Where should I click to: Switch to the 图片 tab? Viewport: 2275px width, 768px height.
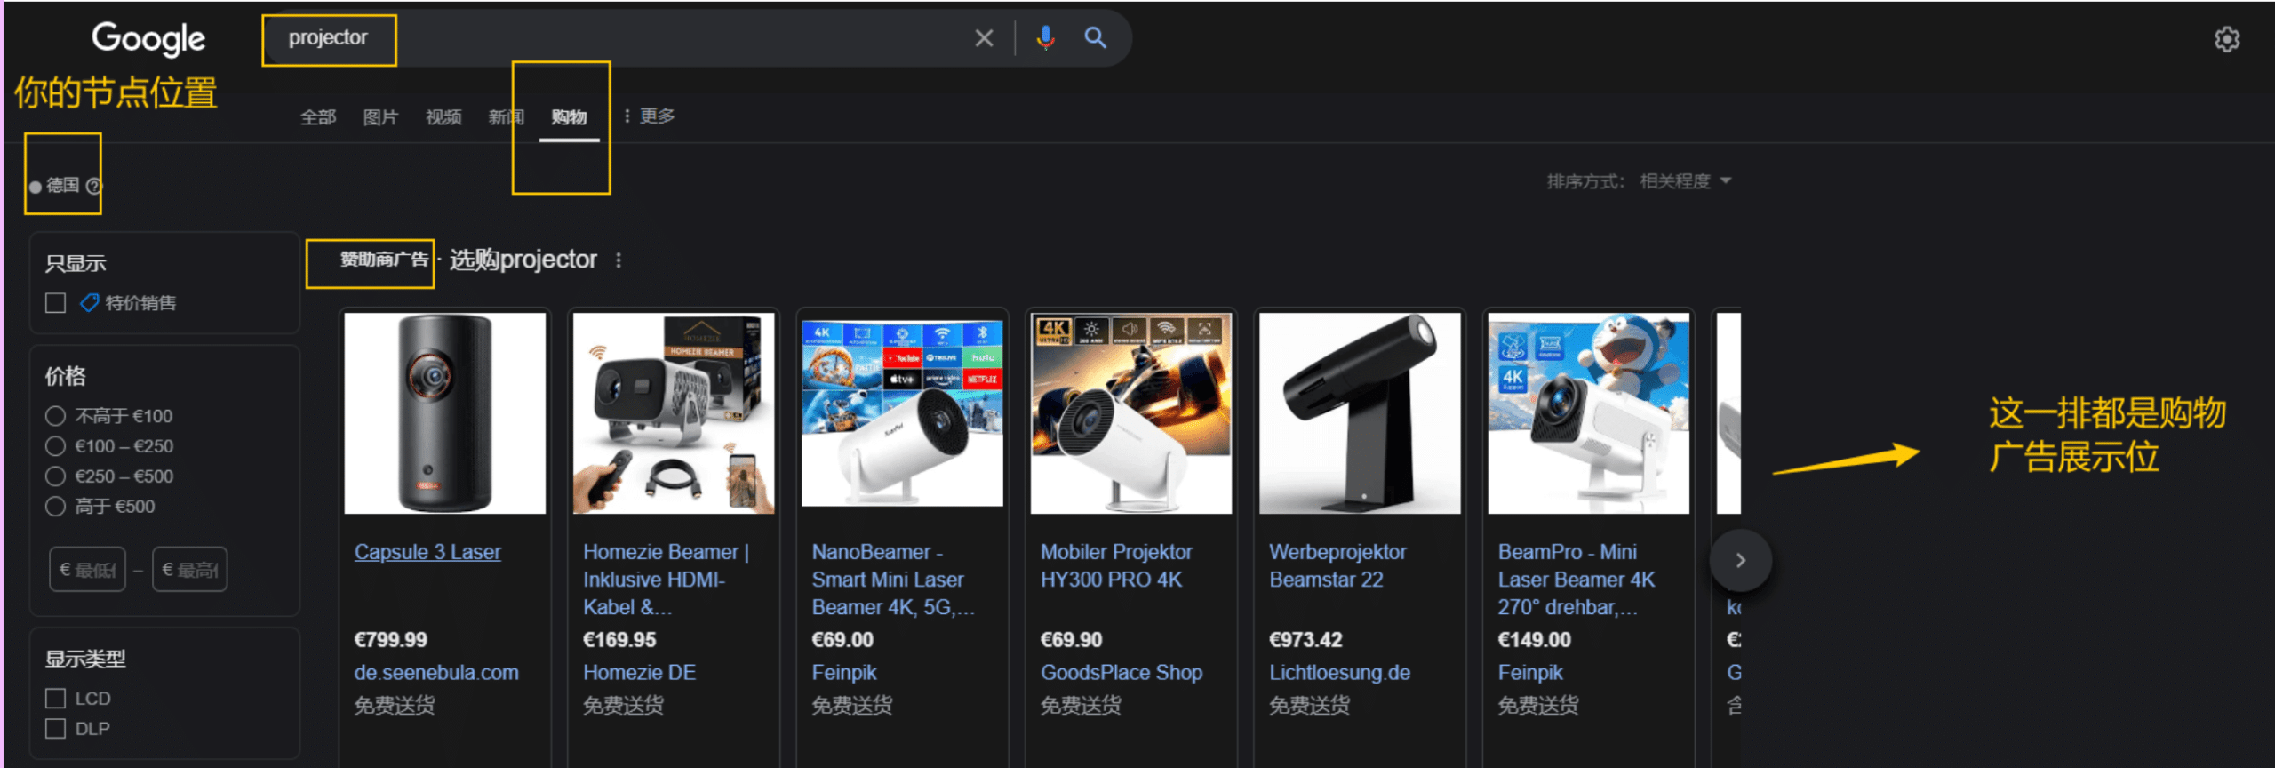pos(380,117)
